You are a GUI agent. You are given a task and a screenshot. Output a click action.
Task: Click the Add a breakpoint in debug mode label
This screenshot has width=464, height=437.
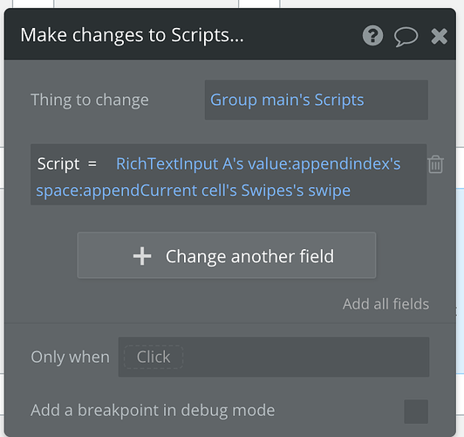153,411
